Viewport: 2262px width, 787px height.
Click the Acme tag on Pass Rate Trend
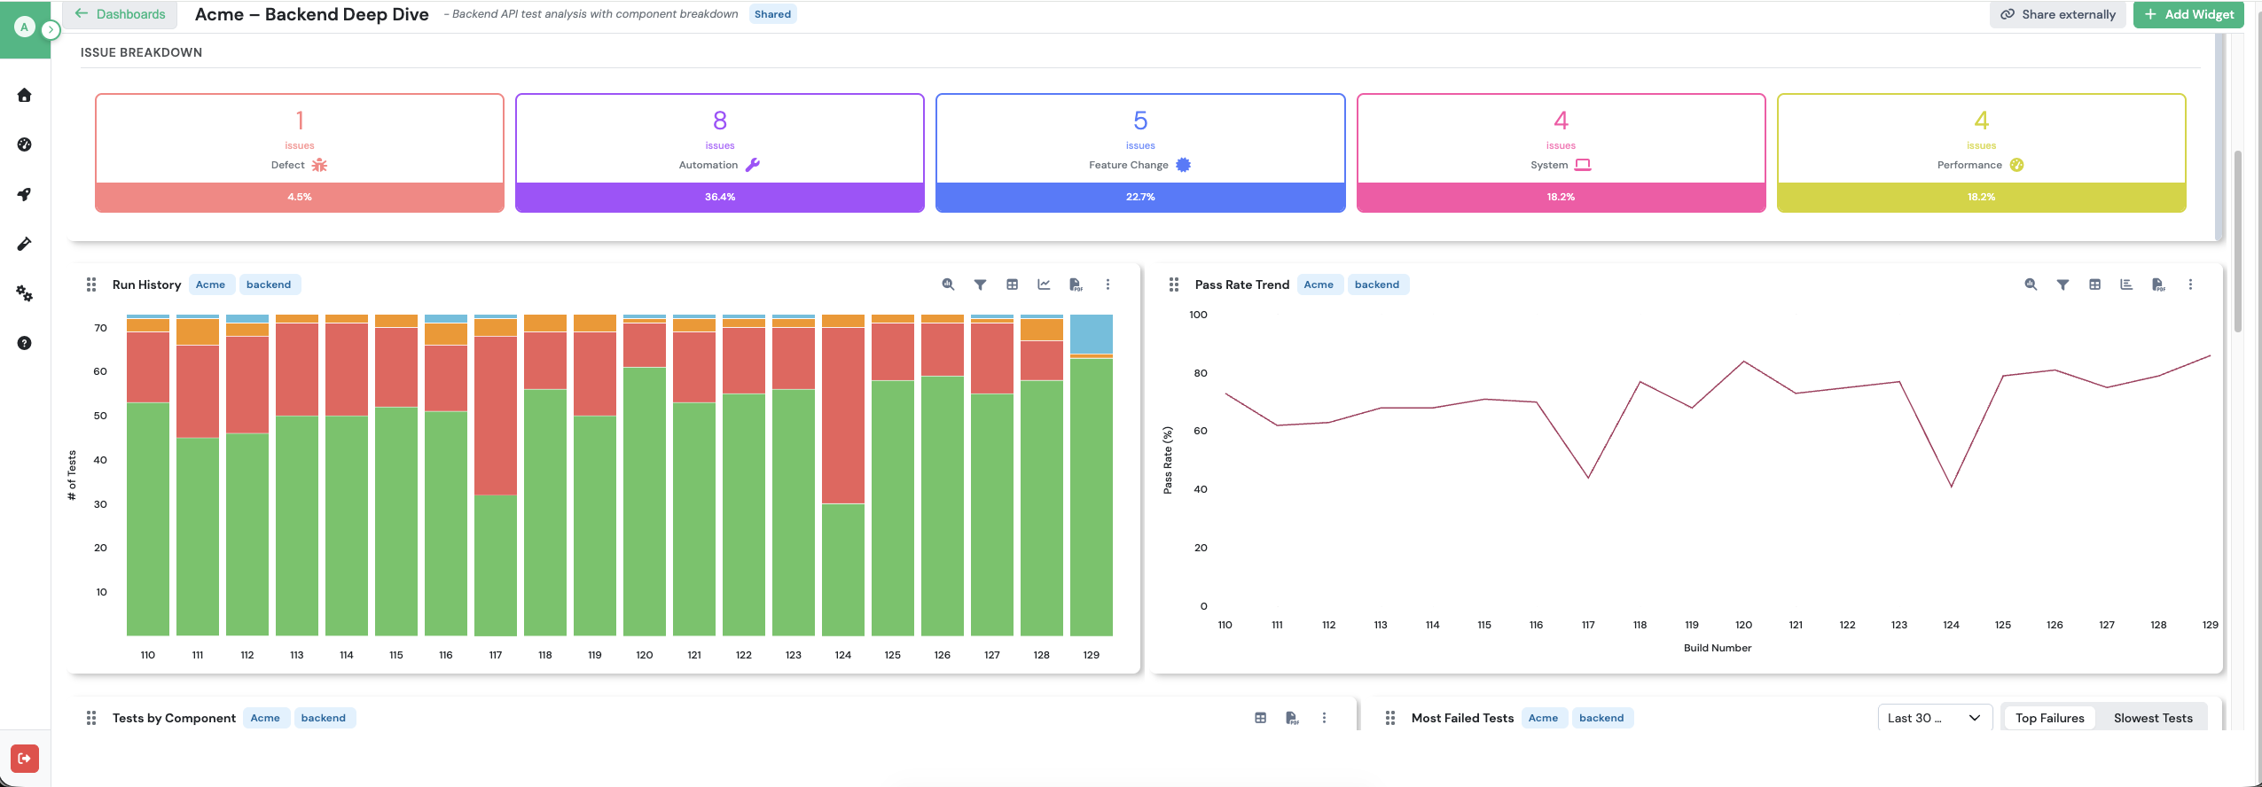coord(1319,284)
